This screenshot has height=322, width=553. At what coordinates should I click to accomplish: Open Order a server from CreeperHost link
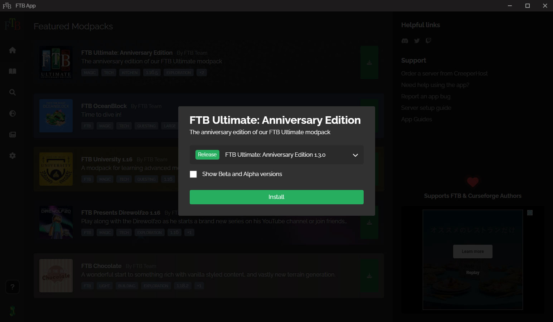coord(444,73)
